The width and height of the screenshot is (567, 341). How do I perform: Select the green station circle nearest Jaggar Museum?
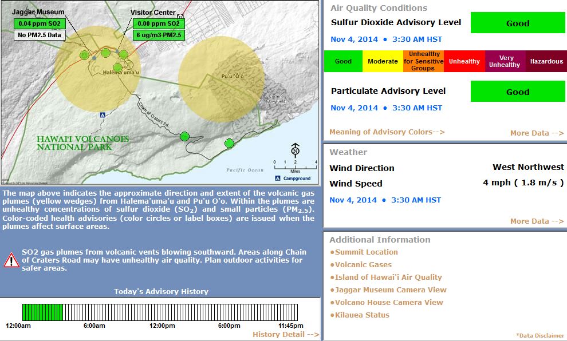pyautogui.click(x=85, y=55)
